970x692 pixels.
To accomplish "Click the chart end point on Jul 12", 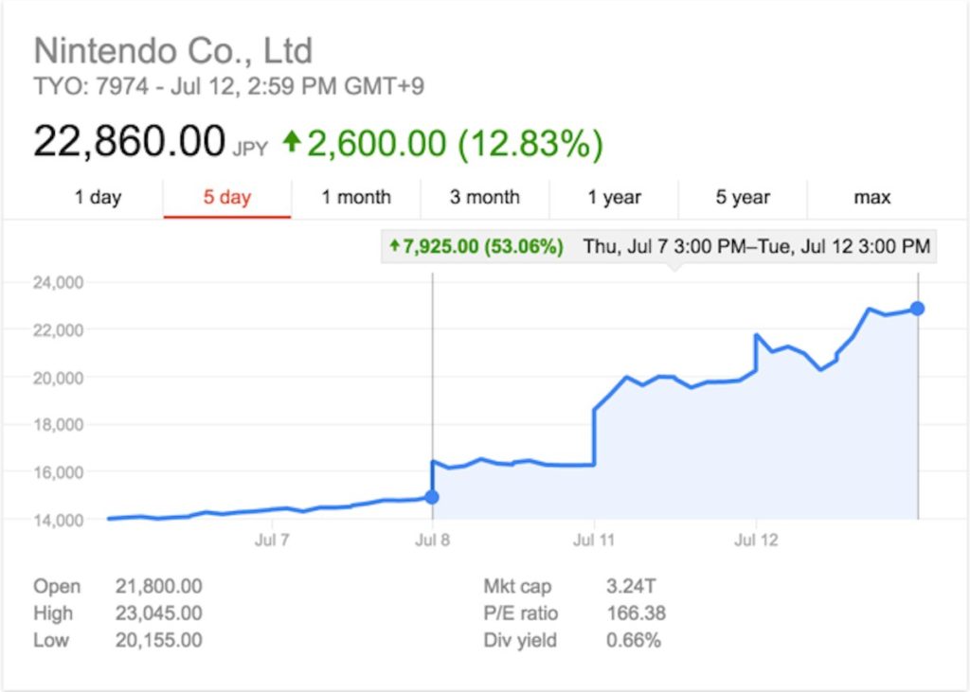I will coord(917,309).
